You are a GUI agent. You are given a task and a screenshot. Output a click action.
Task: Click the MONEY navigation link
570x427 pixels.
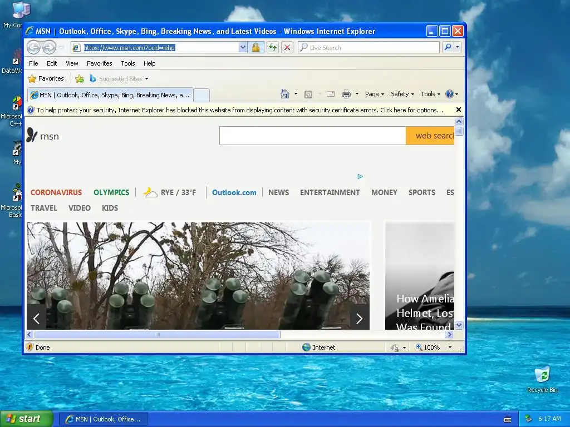384,192
